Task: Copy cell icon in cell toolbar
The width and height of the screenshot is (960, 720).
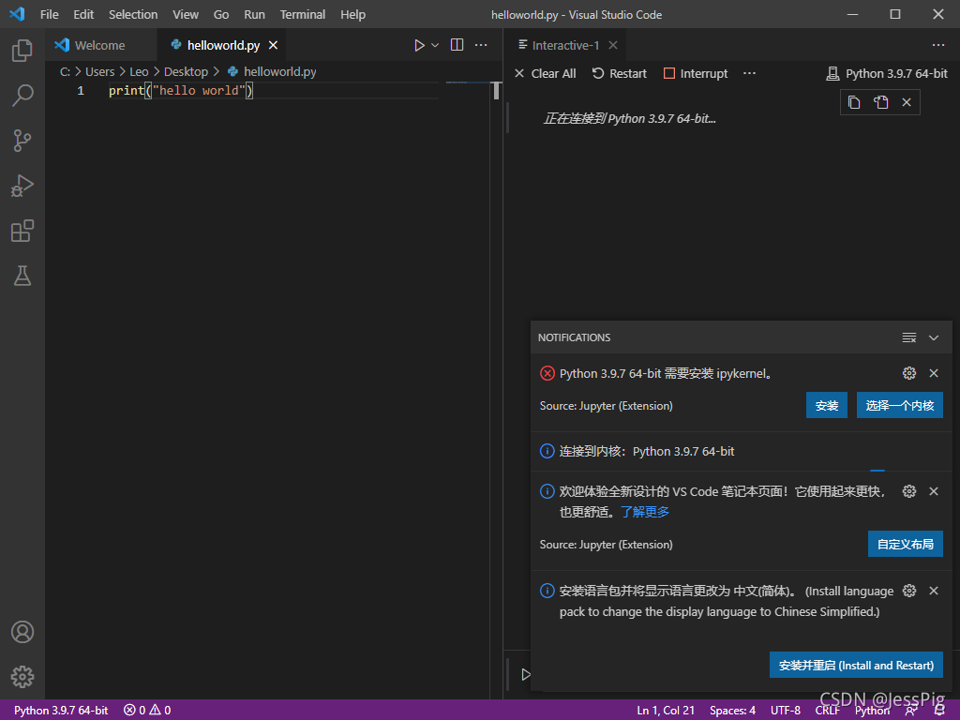Action: coord(854,102)
